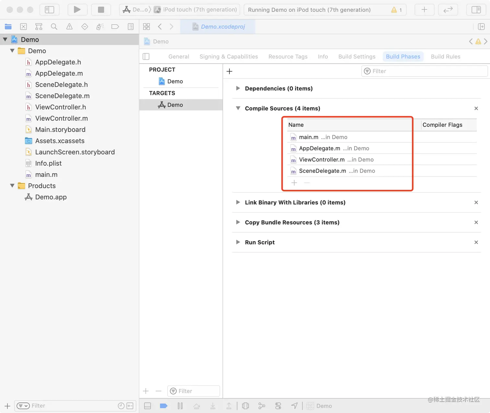Switch to Signing & Capabilities tab
This screenshot has width=490, height=413.
pos(229,56)
